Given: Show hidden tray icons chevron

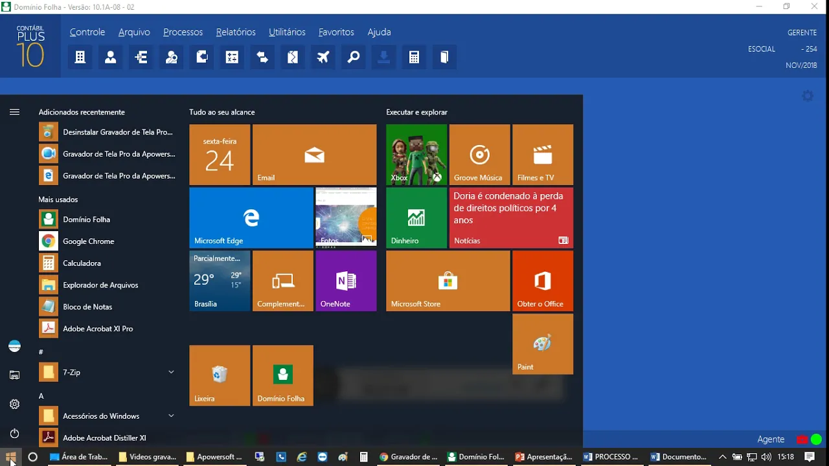Looking at the screenshot, I should [x=723, y=457].
